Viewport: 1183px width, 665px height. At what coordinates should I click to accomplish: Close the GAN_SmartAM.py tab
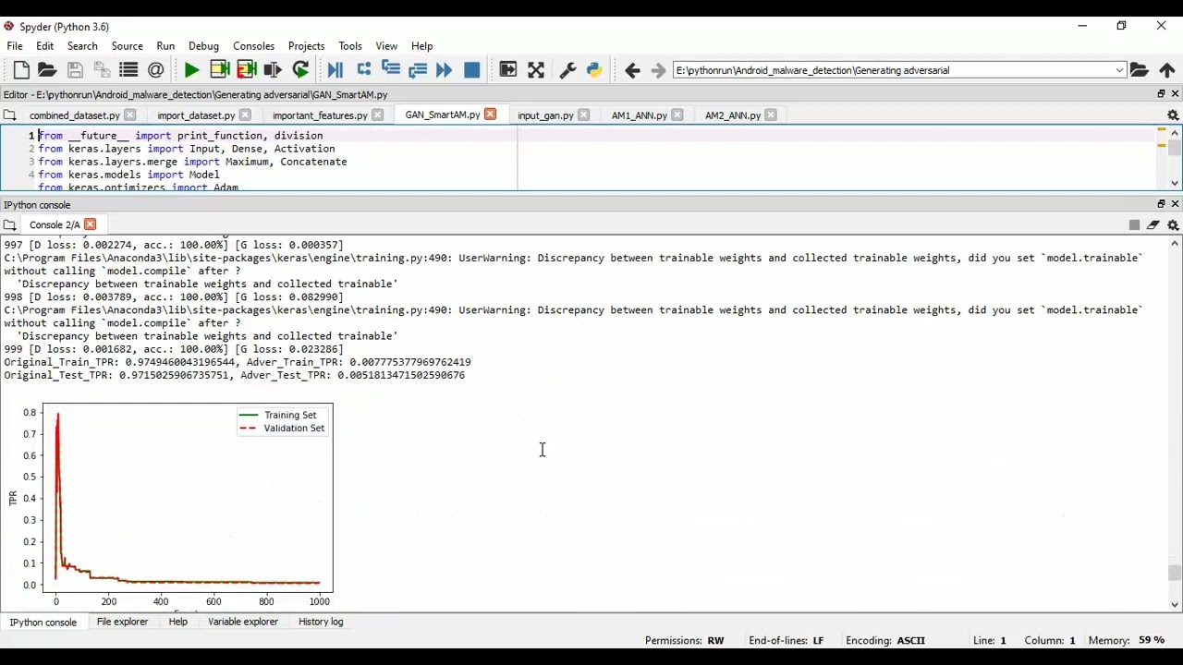point(491,115)
